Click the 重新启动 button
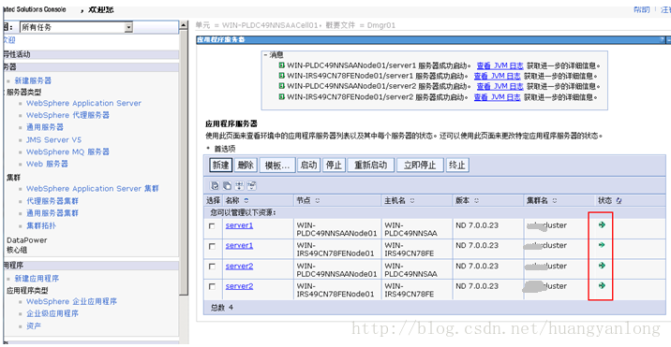The image size is (671, 347). tap(370, 166)
